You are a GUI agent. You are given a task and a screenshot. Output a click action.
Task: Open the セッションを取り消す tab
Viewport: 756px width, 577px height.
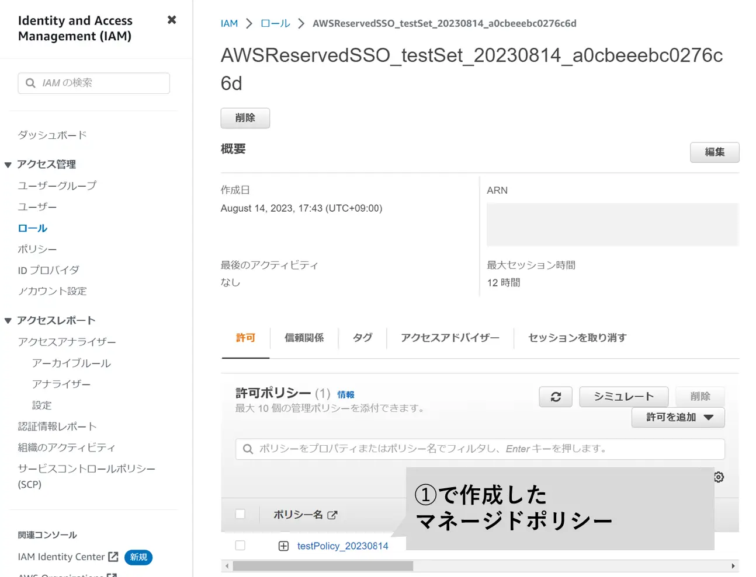coord(577,338)
